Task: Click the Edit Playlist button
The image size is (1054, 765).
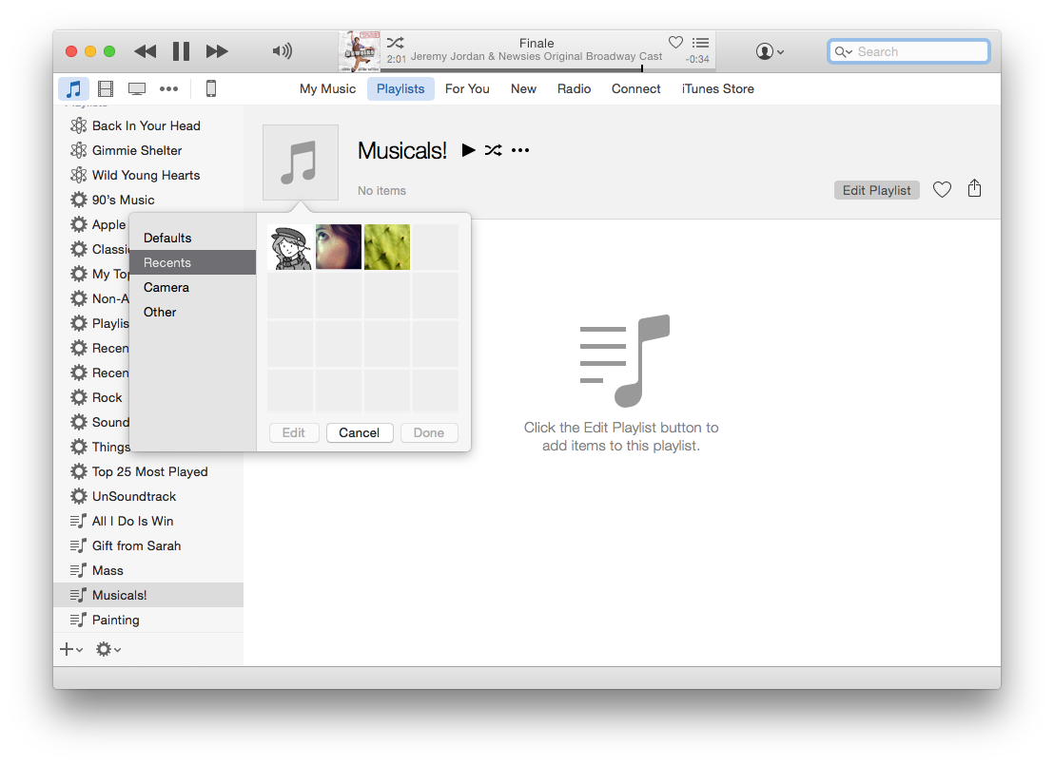Action: (876, 189)
